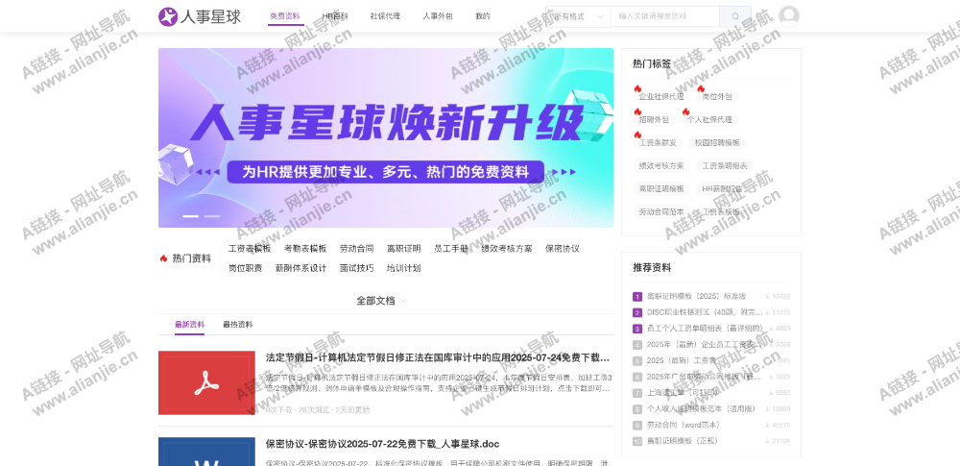Click download icon beside count 21104
The width and height of the screenshot is (960, 466).
click(767, 441)
